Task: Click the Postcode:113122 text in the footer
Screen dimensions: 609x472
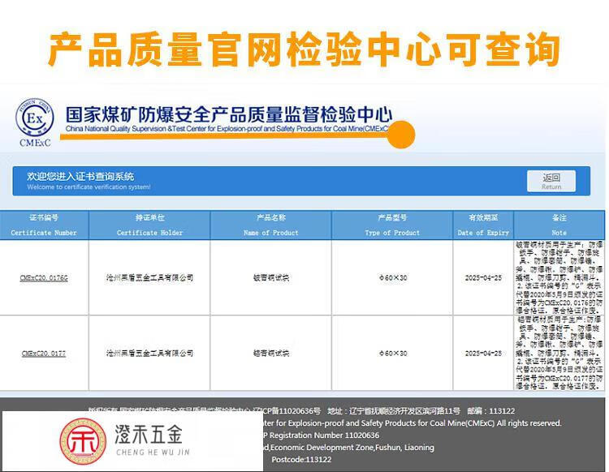Action: (x=301, y=459)
